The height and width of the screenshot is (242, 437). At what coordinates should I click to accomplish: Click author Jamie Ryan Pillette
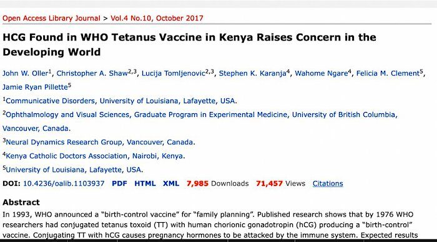35,87
